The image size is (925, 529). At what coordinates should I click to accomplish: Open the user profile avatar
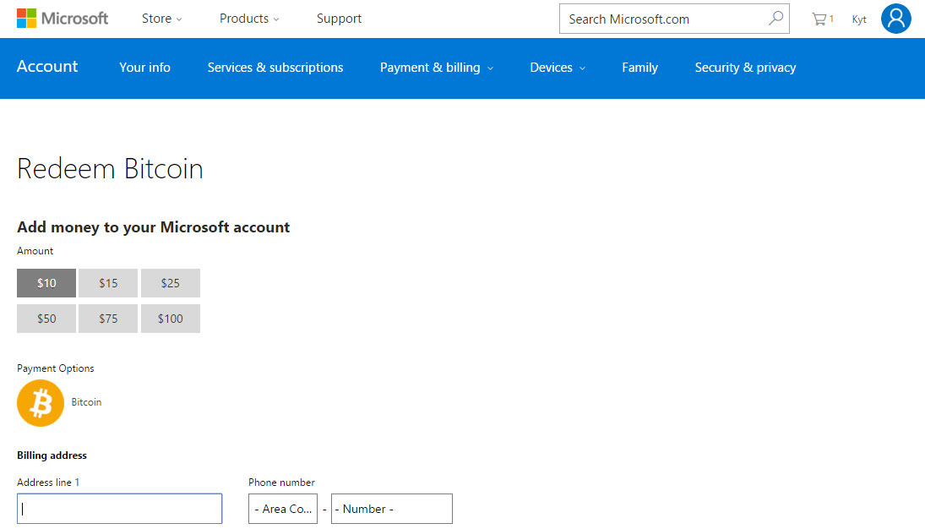tap(895, 19)
